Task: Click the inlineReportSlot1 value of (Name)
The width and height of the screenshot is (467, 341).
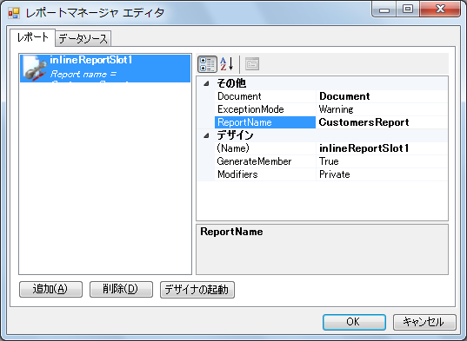Action: click(x=382, y=148)
